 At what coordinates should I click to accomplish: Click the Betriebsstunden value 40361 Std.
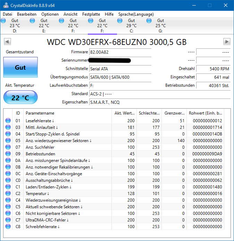point(213,85)
